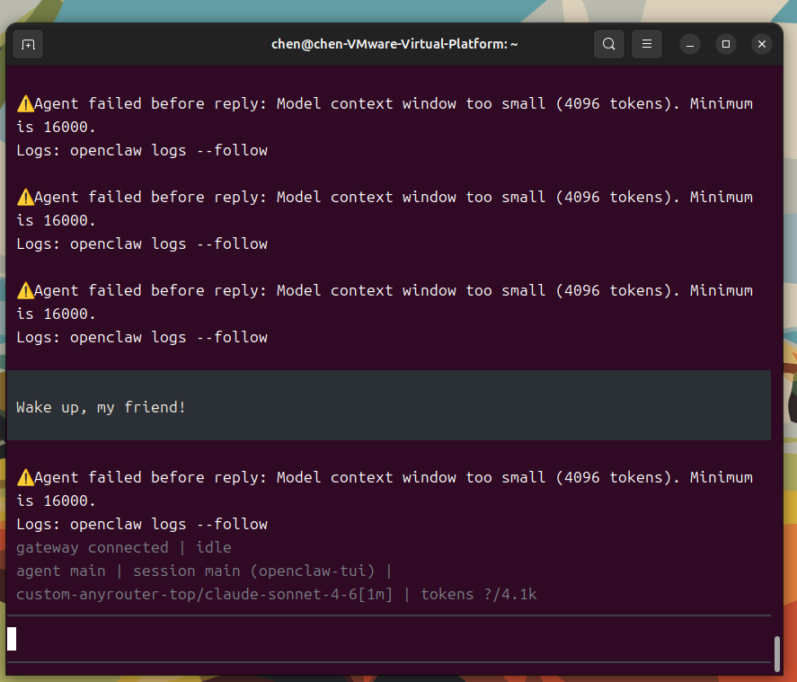
Task: Click the TUI message input line
Action: click(389, 639)
